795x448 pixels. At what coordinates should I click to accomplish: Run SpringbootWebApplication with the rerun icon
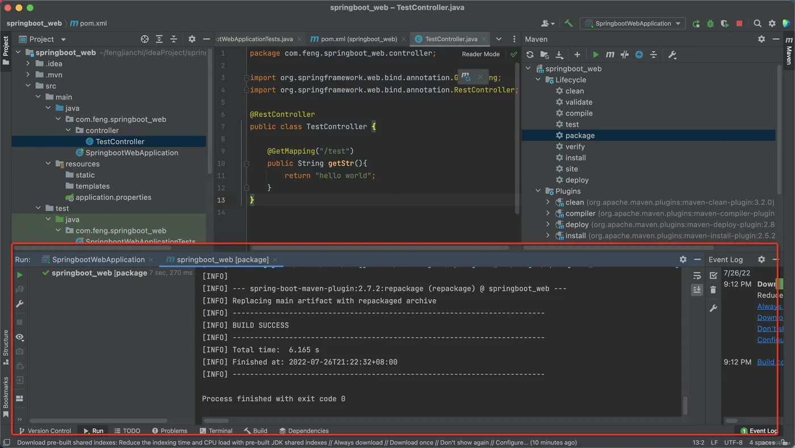696,23
